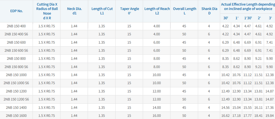Click the 19.84 effective length cell
The image size is (275, 119).
[270, 115]
